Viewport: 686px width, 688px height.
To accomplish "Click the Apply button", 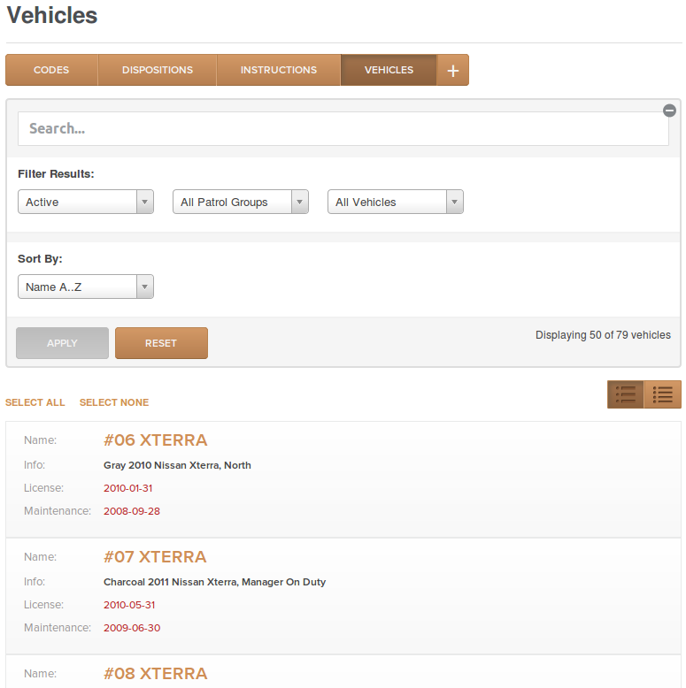I will pos(62,343).
